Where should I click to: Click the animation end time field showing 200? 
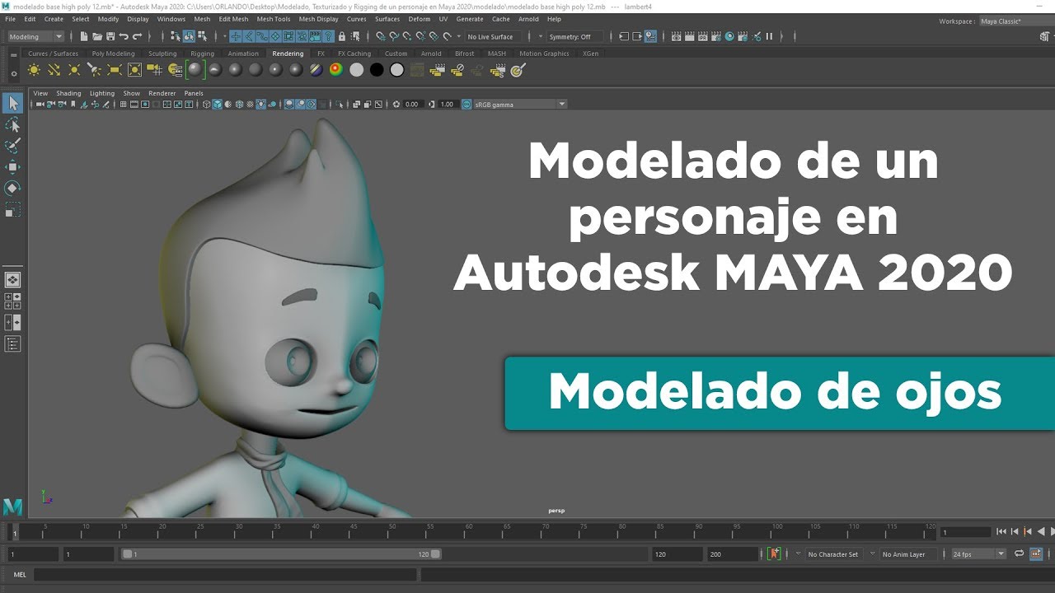tap(734, 554)
